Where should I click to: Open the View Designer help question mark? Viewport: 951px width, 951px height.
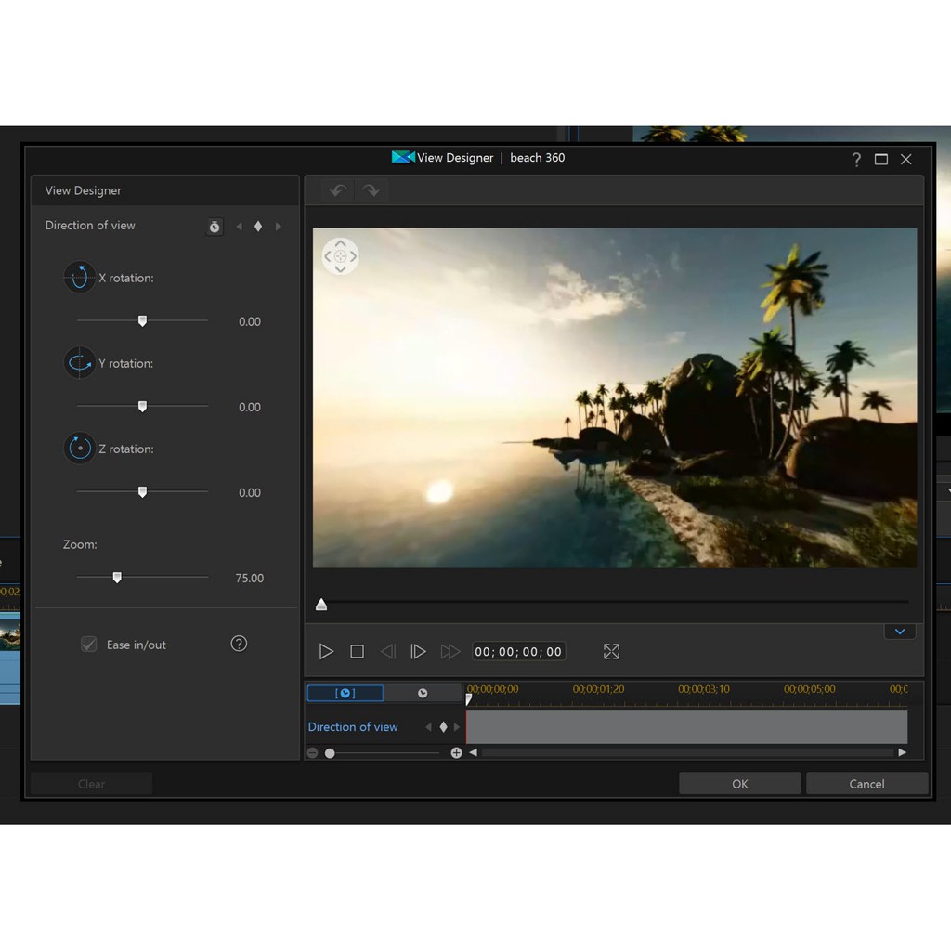pyautogui.click(x=856, y=159)
